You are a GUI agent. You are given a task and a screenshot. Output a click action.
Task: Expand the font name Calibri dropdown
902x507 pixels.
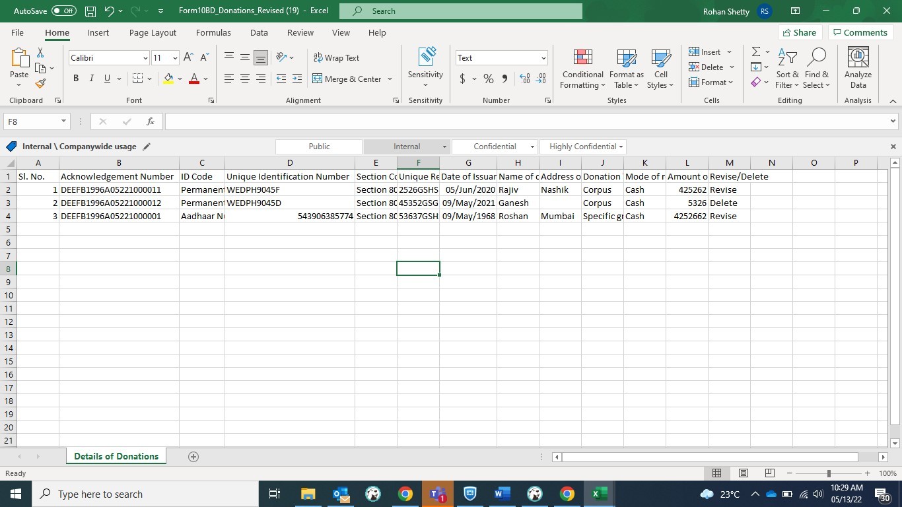point(145,58)
